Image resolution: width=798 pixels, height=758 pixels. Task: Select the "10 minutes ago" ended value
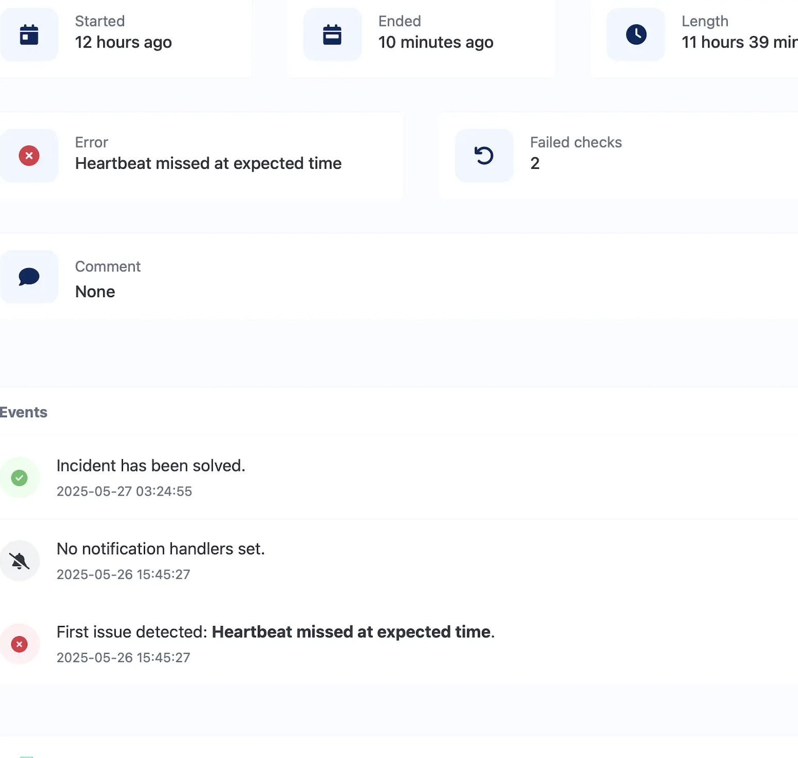click(x=436, y=42)
